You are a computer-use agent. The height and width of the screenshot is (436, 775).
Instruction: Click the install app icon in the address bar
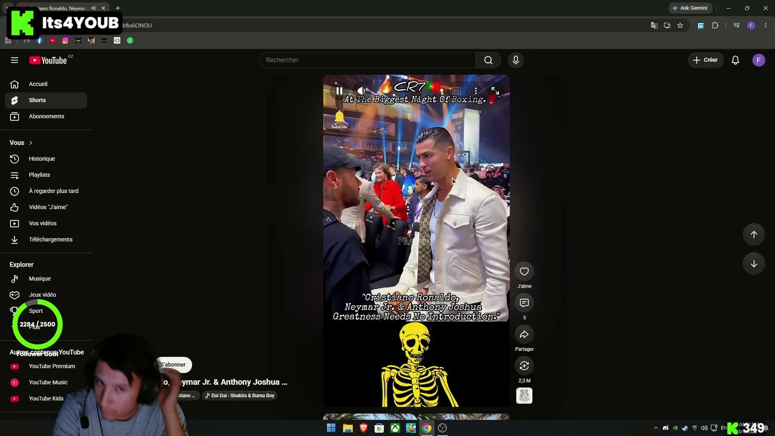pyautogui.click(x=667, y=25)
